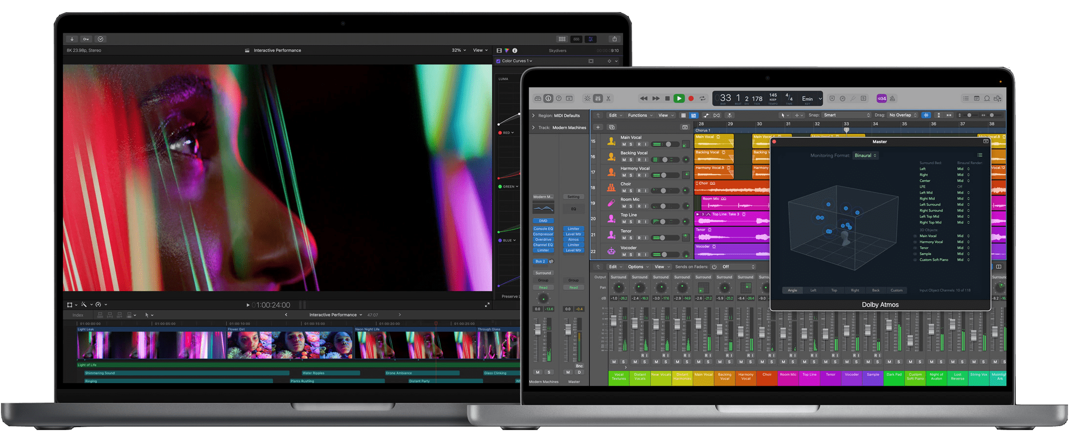Open Final Cut Pro viewer View menu

(480, 50)
